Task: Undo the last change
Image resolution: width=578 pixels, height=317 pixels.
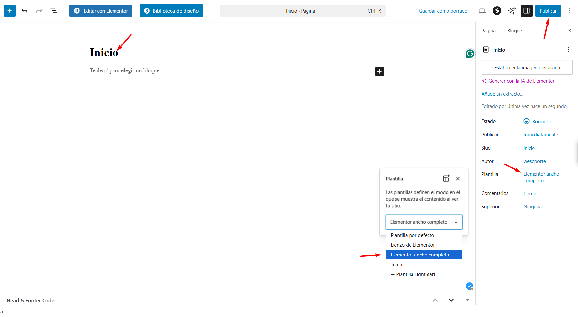Action: tap(25, 11)
